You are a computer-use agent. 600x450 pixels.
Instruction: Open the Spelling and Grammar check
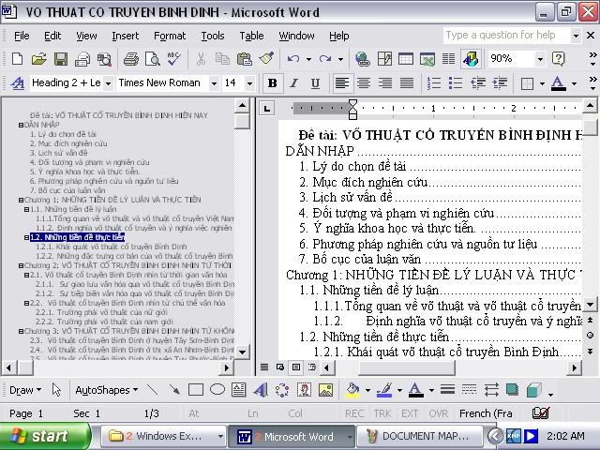(173, 59)
